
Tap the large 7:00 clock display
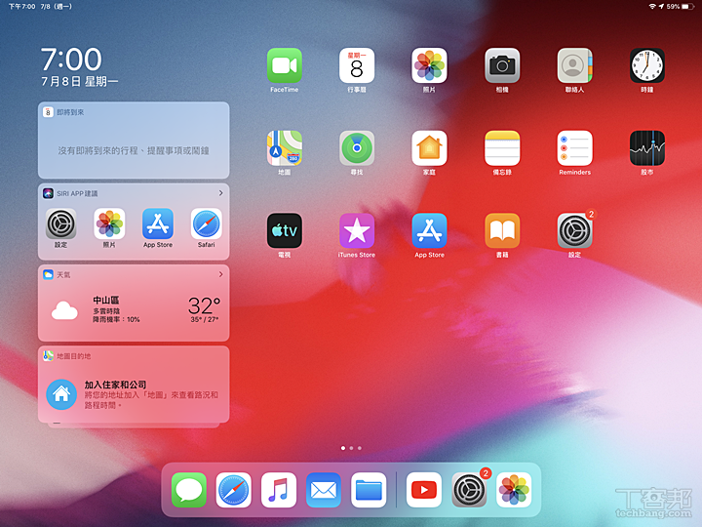[71, 60]
